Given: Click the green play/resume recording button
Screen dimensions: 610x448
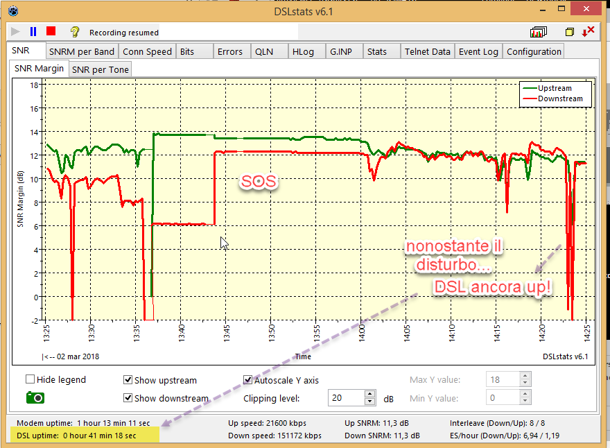Looking at the screenshot, I should point(15,32).
